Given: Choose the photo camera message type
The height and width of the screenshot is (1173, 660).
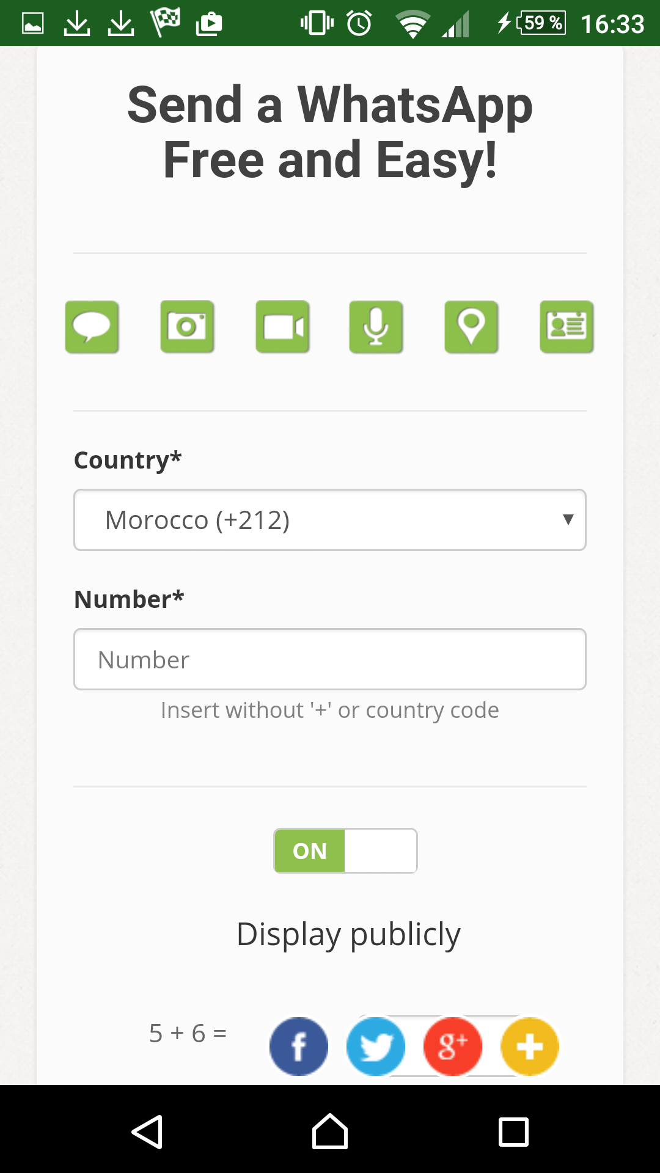Looking at the screenshot, I should point(187,327).
